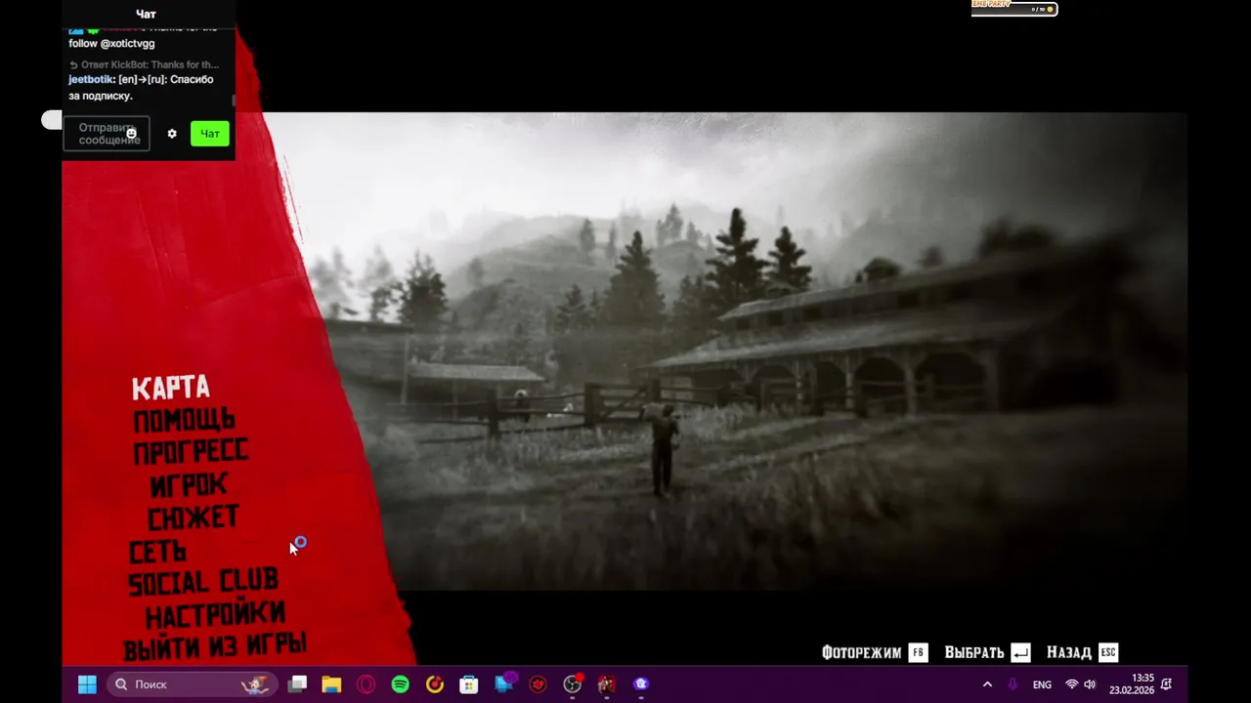Viewport: 1251px width, 703px height.
Task: Click the Ответ KickBot reply preview
Action: (x=144, y=64)
